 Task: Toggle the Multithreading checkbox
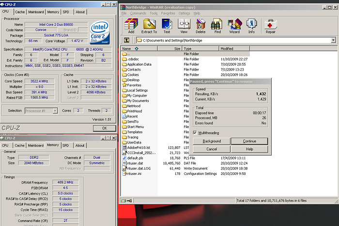point(195,132)
